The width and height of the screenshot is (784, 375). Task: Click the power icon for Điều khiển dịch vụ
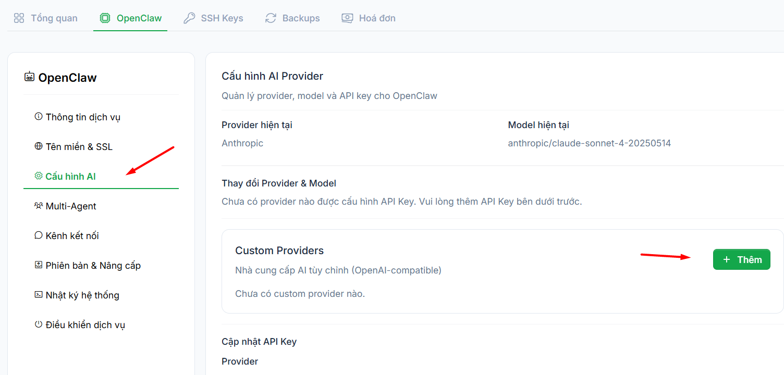[39, 324]
